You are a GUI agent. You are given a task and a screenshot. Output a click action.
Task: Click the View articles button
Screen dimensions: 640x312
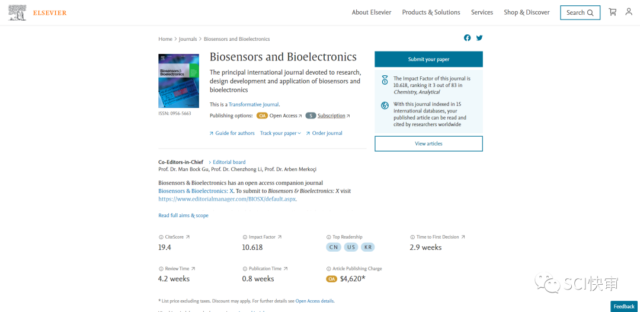pyautogui.click(x=428, y=143)
